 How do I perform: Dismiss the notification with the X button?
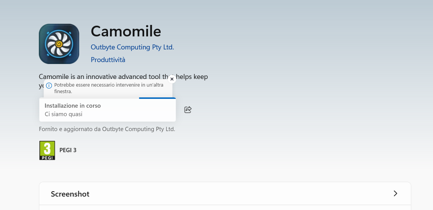pyautogui.click(x=172, y=79)
